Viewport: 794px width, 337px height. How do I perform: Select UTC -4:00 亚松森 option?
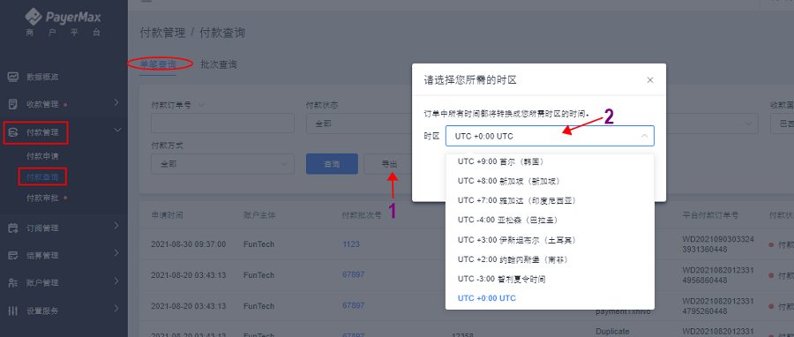click(550, 221)
